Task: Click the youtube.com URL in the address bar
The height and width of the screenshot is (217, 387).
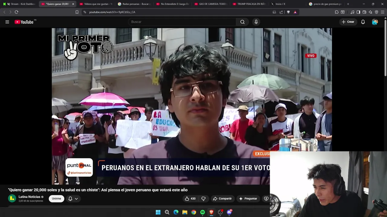Action: (112, 12)
